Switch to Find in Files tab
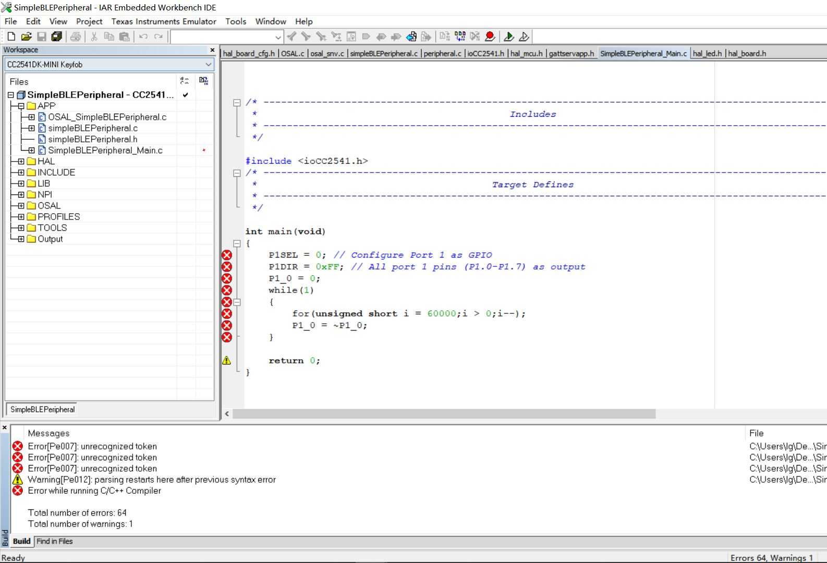 point(55,541)
